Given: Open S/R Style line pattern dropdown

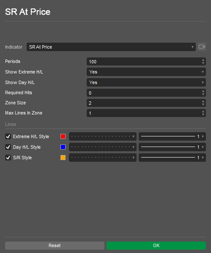Looking at the screenshot, I should point(103,158).
